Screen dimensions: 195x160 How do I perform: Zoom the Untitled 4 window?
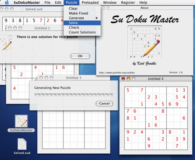click(x=134, y=79)
